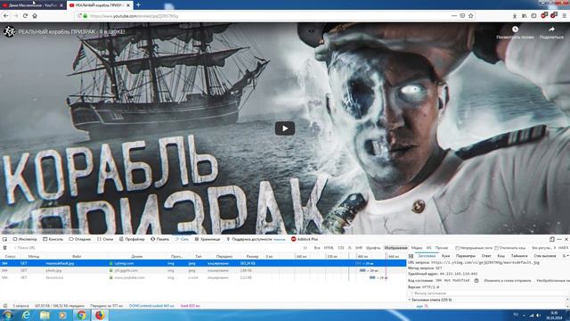Open Профайлер devtools tab
Image resolution: width=570 pixels, height=321 pixels.
[132, 239]
